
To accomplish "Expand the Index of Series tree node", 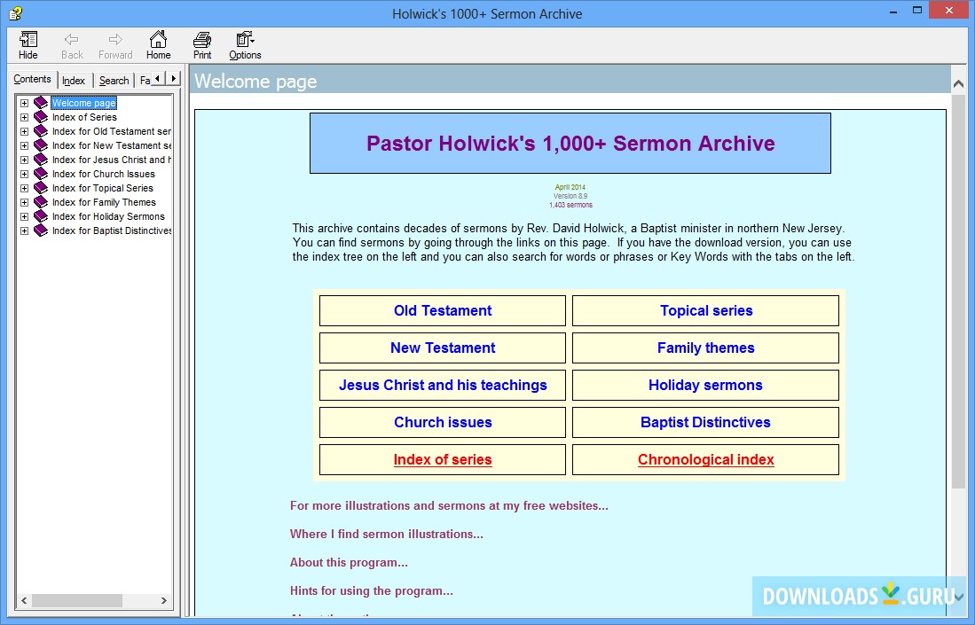I will coord(23,116).
